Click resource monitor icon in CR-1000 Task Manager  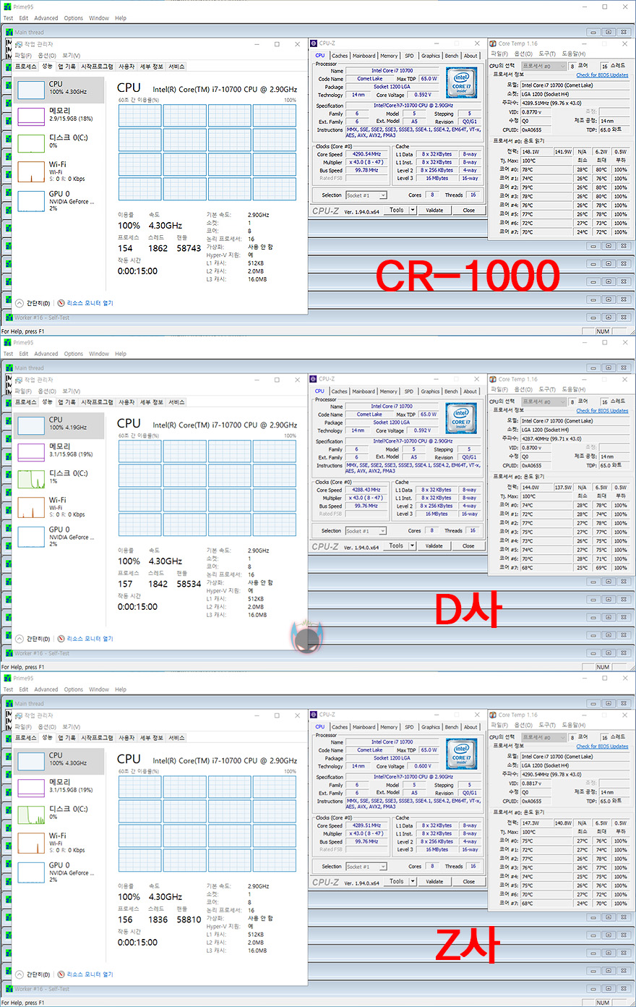[61, 303]
